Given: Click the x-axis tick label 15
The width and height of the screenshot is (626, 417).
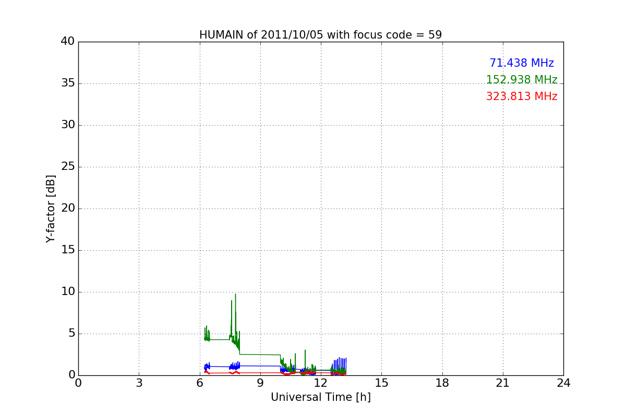Looking at the screenshot, I should (x=381, y=383).
